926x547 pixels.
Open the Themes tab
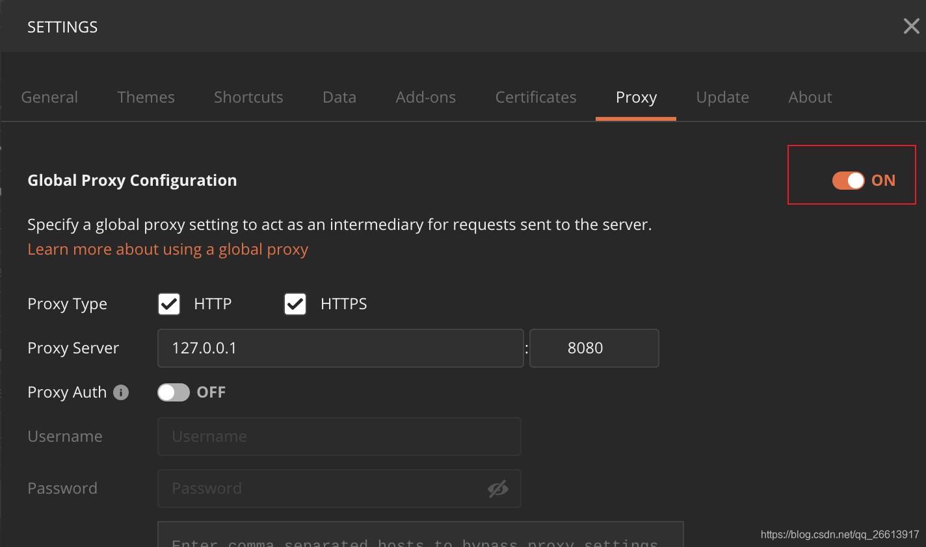click(146, 97)
